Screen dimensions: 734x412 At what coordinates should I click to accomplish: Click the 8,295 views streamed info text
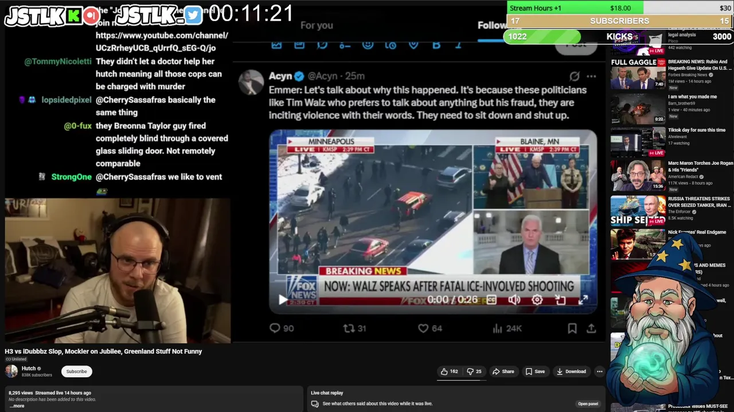pyautogui.click(x=50, y=393)
